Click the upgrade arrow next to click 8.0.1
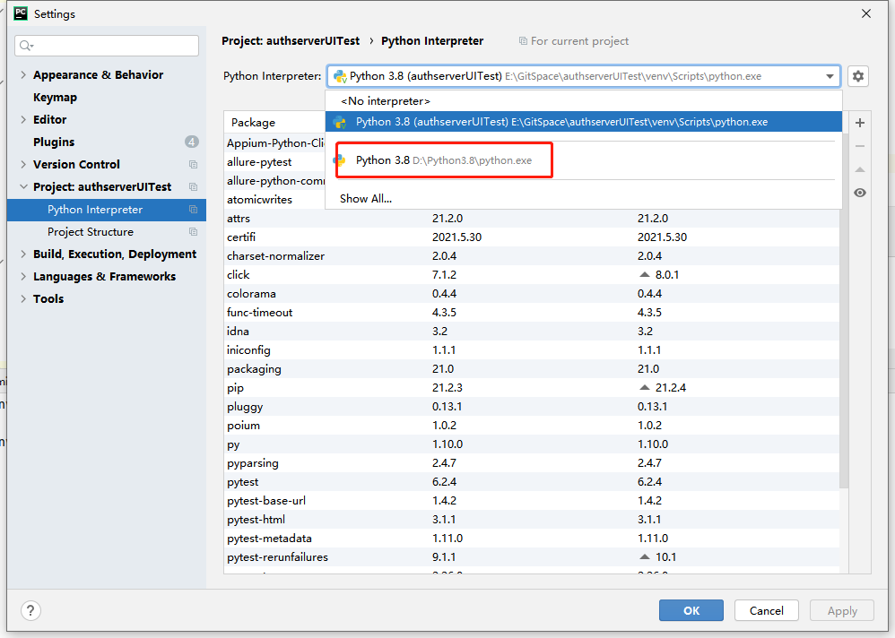 coord(645,274)
